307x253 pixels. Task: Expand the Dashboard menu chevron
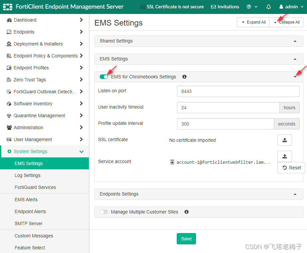[81, 20]
